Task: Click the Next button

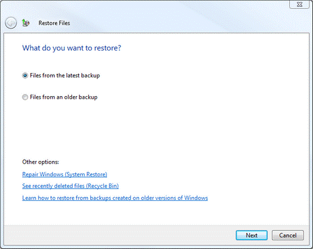Action: click(252, 235)
